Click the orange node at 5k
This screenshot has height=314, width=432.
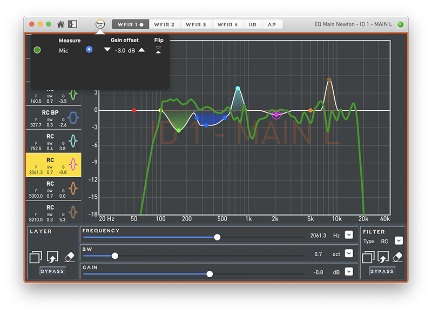coord(310,111)
